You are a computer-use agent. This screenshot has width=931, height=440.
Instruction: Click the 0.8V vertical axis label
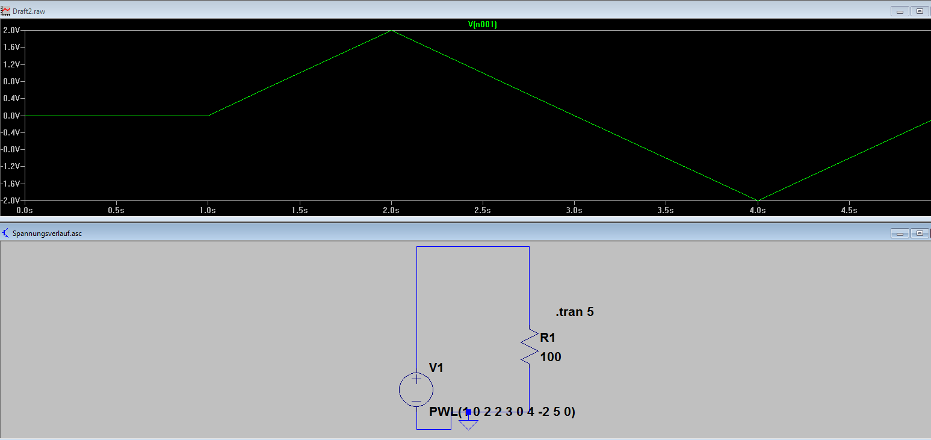coord(11,81)
